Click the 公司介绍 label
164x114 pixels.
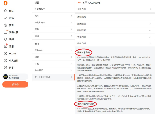[81, 9]
